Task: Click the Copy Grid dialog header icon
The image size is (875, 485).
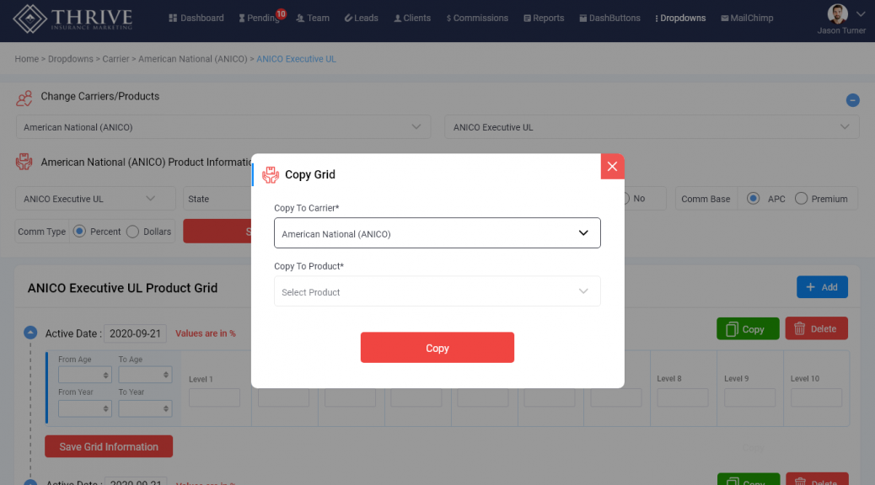Action: 271,175
